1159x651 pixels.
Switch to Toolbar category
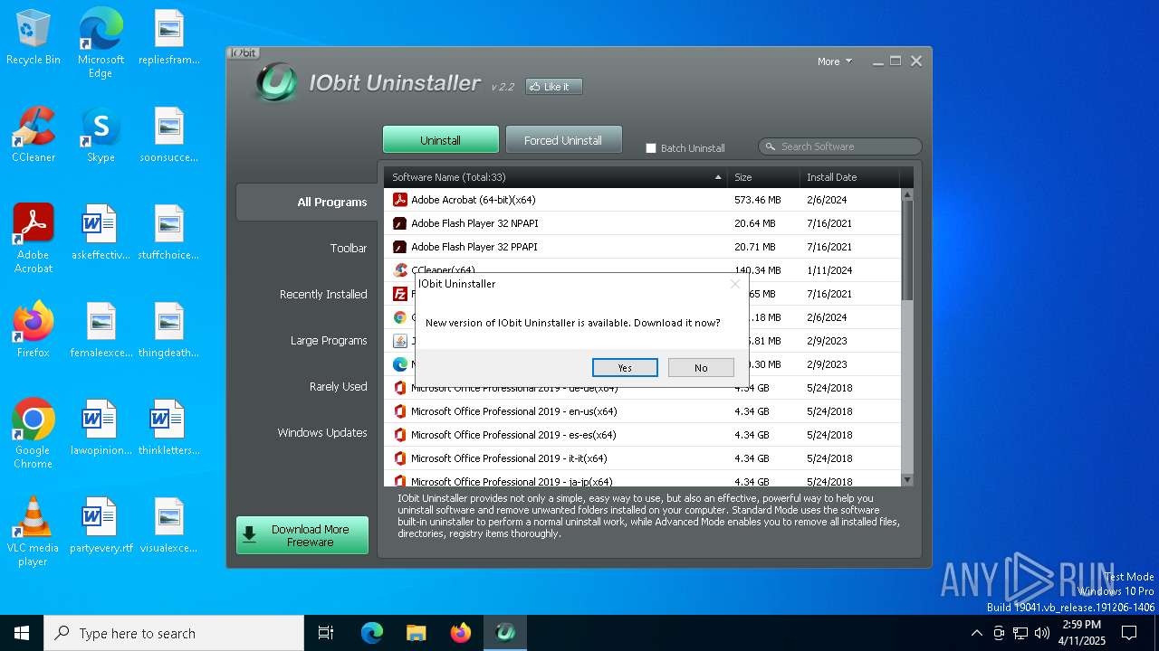[348, 248]
